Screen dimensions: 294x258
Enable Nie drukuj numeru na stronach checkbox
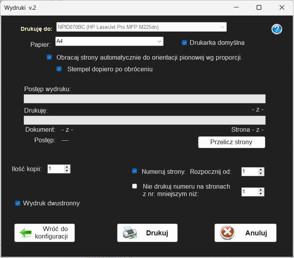135,186
